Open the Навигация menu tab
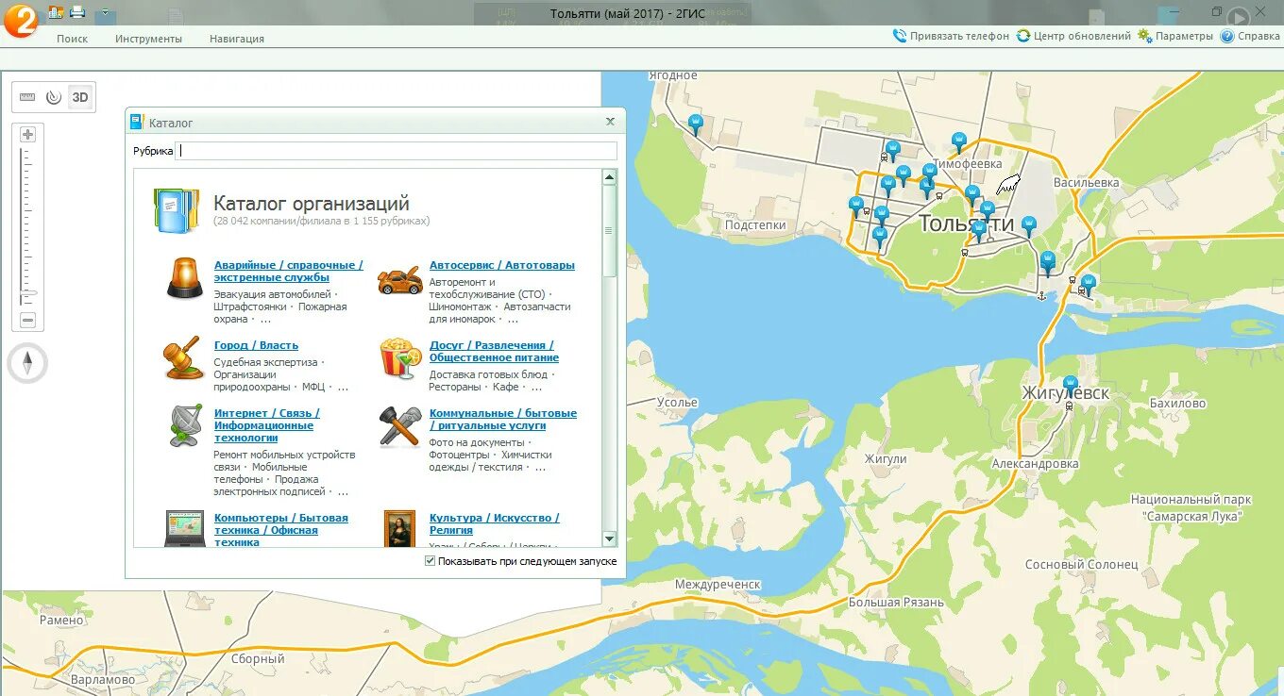Screen dimensions: 1284x696 [x=237, y=39]
